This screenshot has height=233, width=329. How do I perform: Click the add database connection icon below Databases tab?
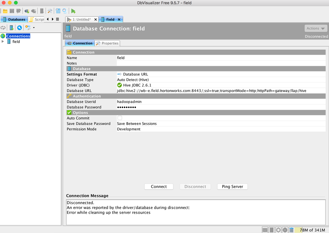coord(12,28)
